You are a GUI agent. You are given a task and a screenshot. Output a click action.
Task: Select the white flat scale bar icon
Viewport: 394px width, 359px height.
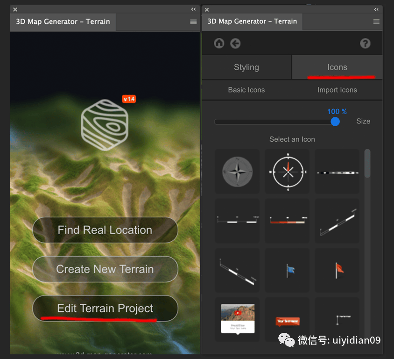[x=237, y=221]
